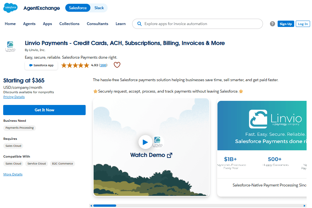The width and height of the screenshot is (312, 208).
Task: Click the scrollbar right arrow
Action: [x=304, y=206]
